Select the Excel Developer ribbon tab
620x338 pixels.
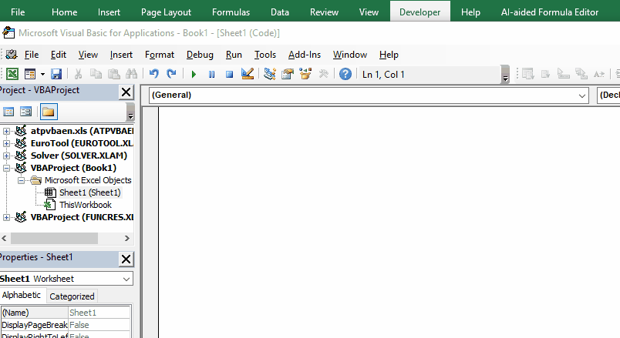(x=420, y=12)
